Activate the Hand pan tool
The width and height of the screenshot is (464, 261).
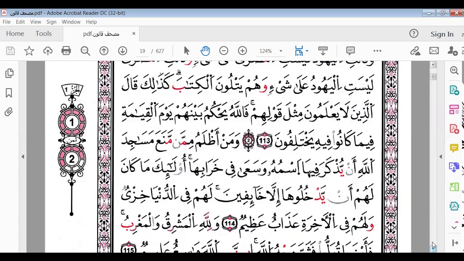[x=205, y=51]
